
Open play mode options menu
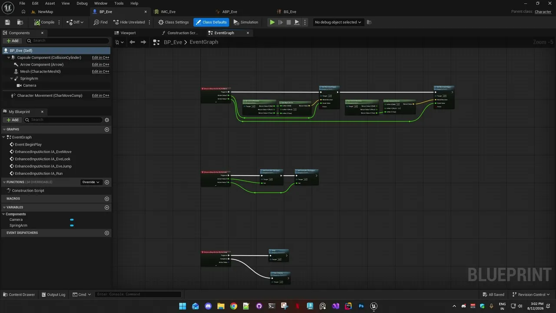tap(305, 22)
